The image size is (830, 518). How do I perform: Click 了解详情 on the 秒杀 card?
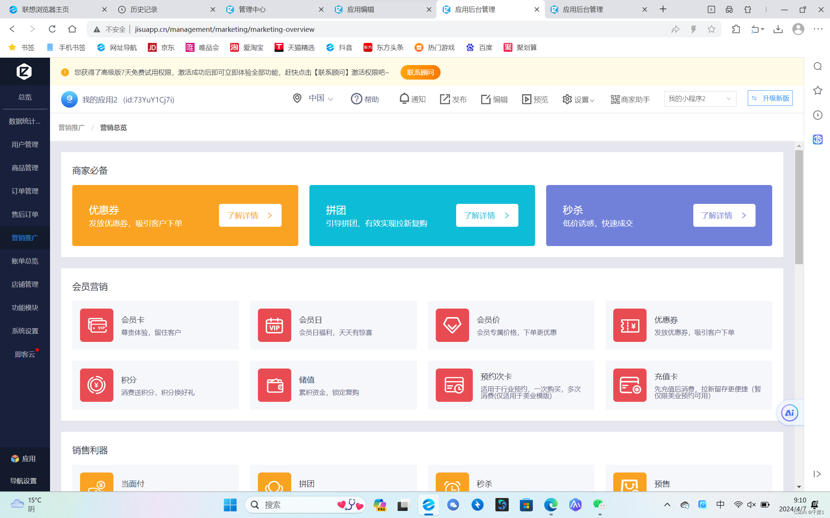pos(724,215)
